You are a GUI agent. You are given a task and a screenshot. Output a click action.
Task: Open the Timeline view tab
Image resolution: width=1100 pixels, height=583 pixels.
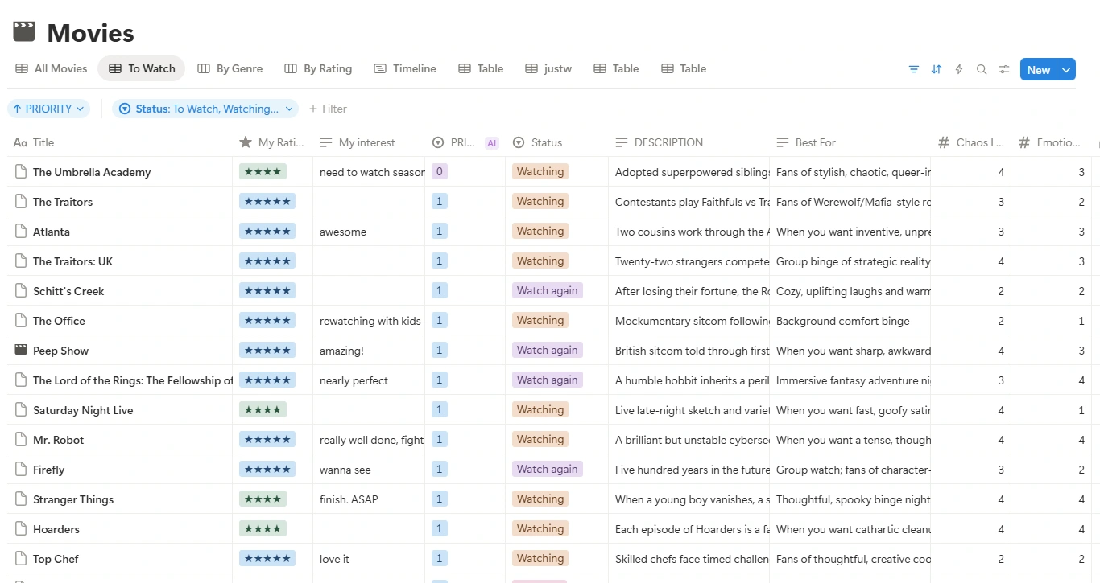tap(405, 69)
